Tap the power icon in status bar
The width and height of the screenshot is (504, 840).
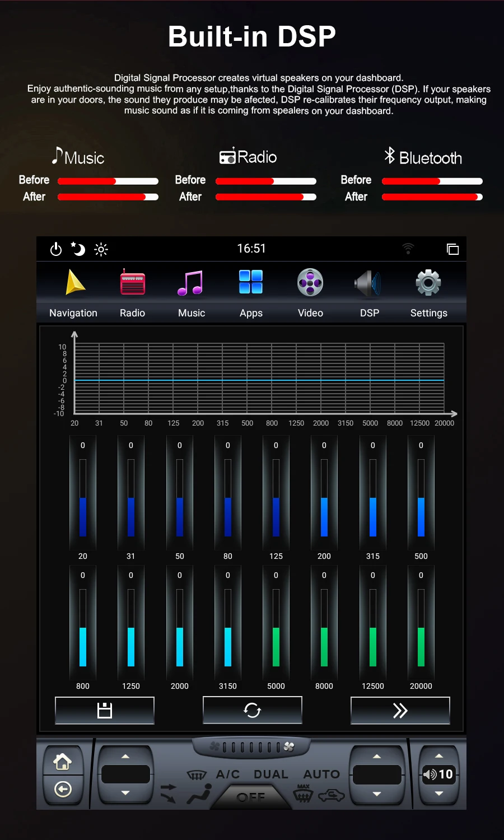point(56,249)
